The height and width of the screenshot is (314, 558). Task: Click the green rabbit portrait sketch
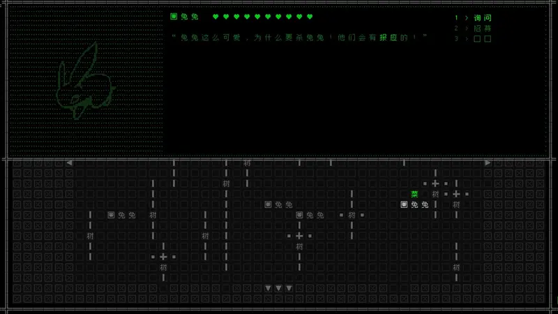[86, 82]
